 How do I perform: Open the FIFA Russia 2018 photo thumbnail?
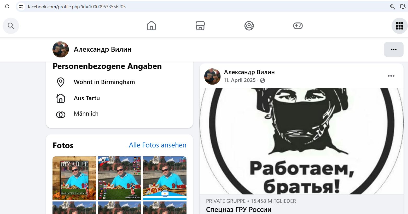point(119,178)
